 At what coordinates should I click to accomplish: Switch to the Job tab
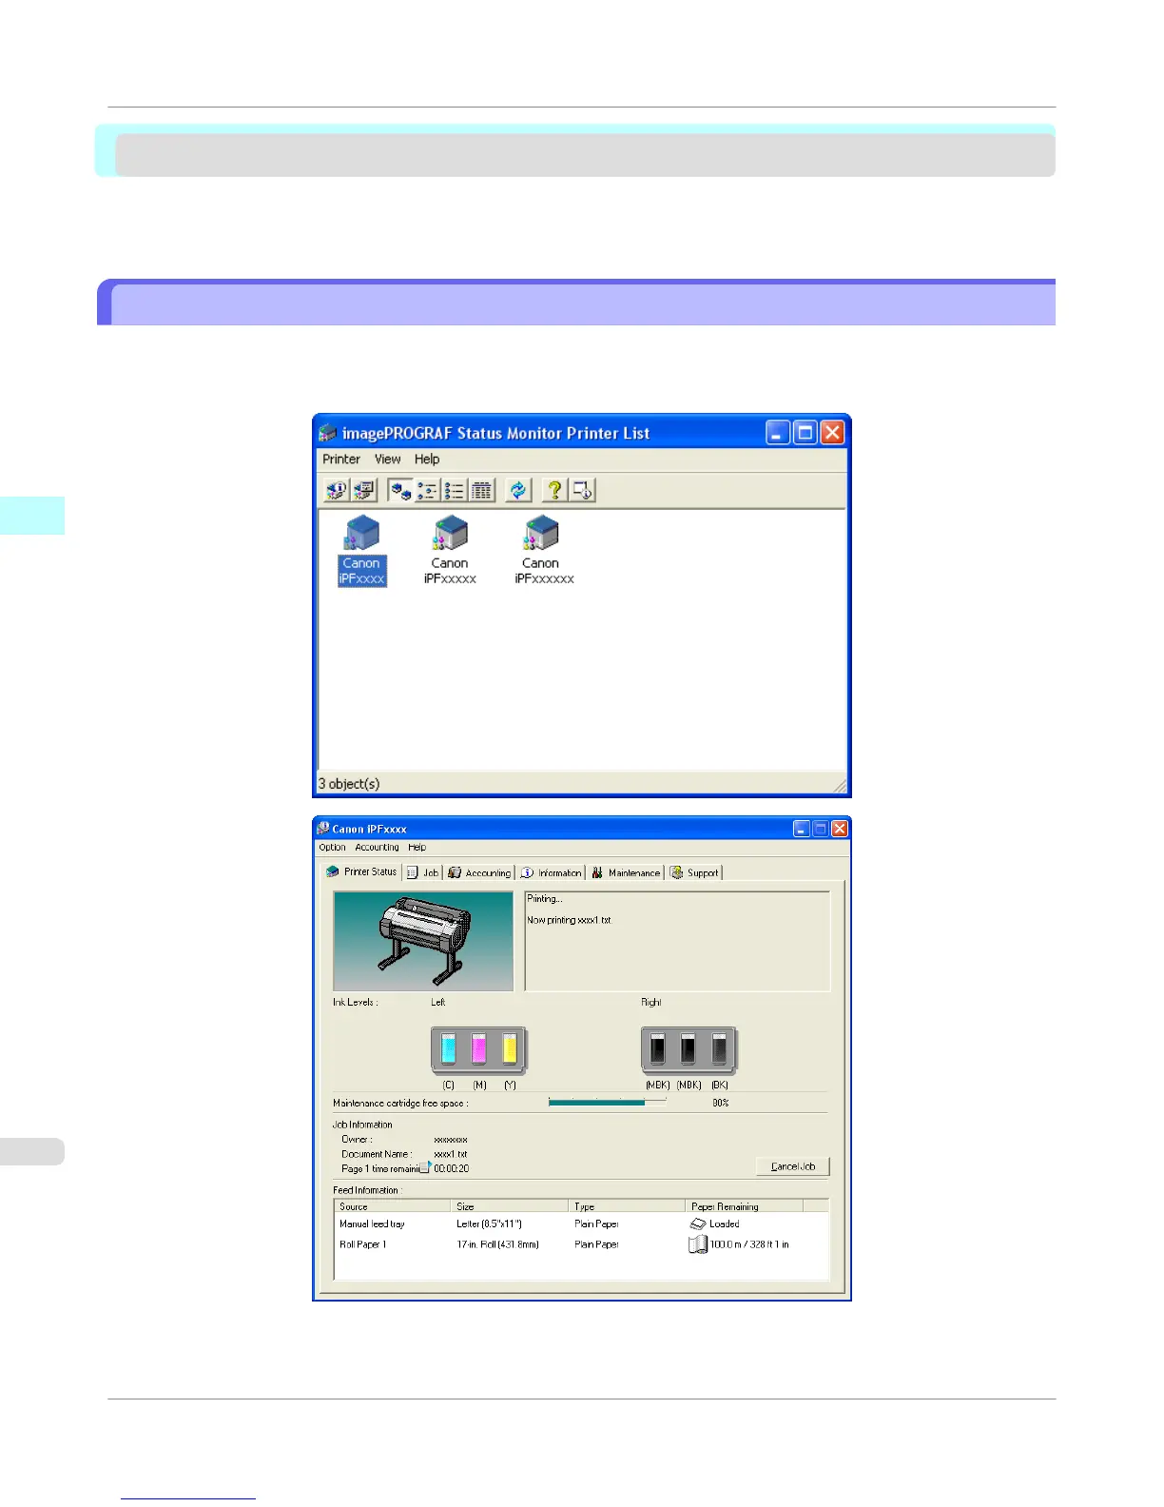(423, 872)
